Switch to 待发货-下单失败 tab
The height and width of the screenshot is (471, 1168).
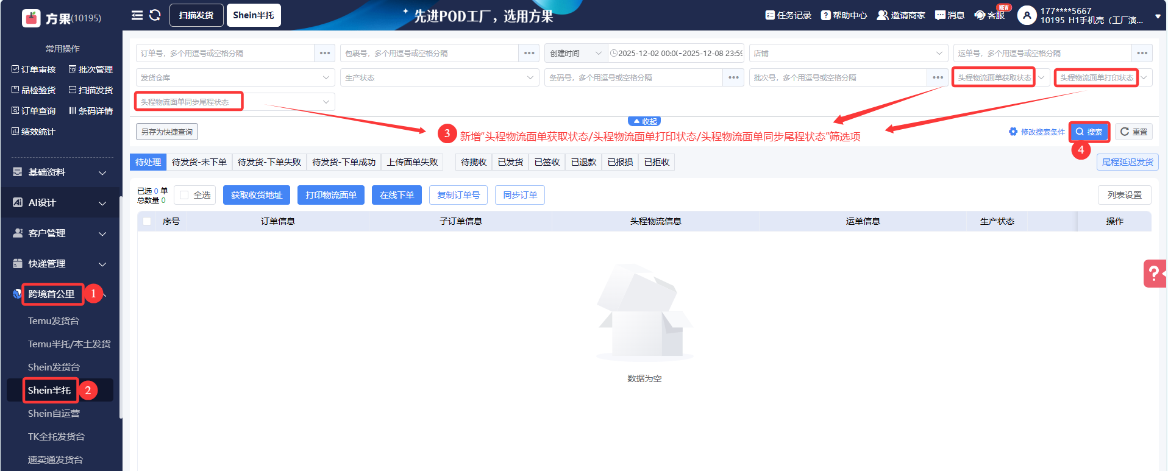pyautogui.click(x=269, y=162)
